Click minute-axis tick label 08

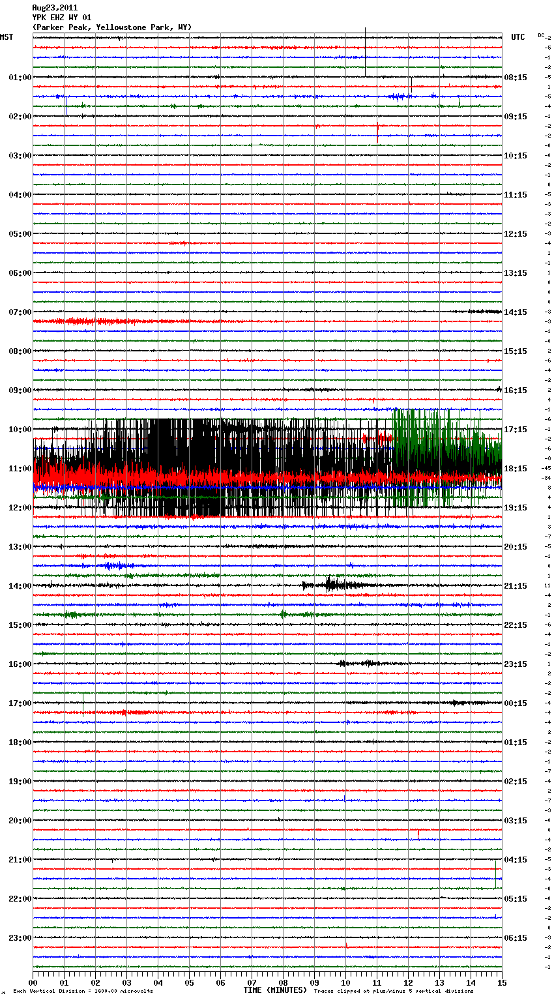coord(283,982)
